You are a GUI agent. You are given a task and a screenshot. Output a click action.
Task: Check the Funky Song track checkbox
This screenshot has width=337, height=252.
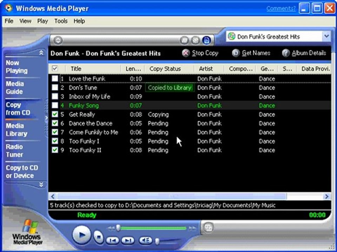point(55,105)
